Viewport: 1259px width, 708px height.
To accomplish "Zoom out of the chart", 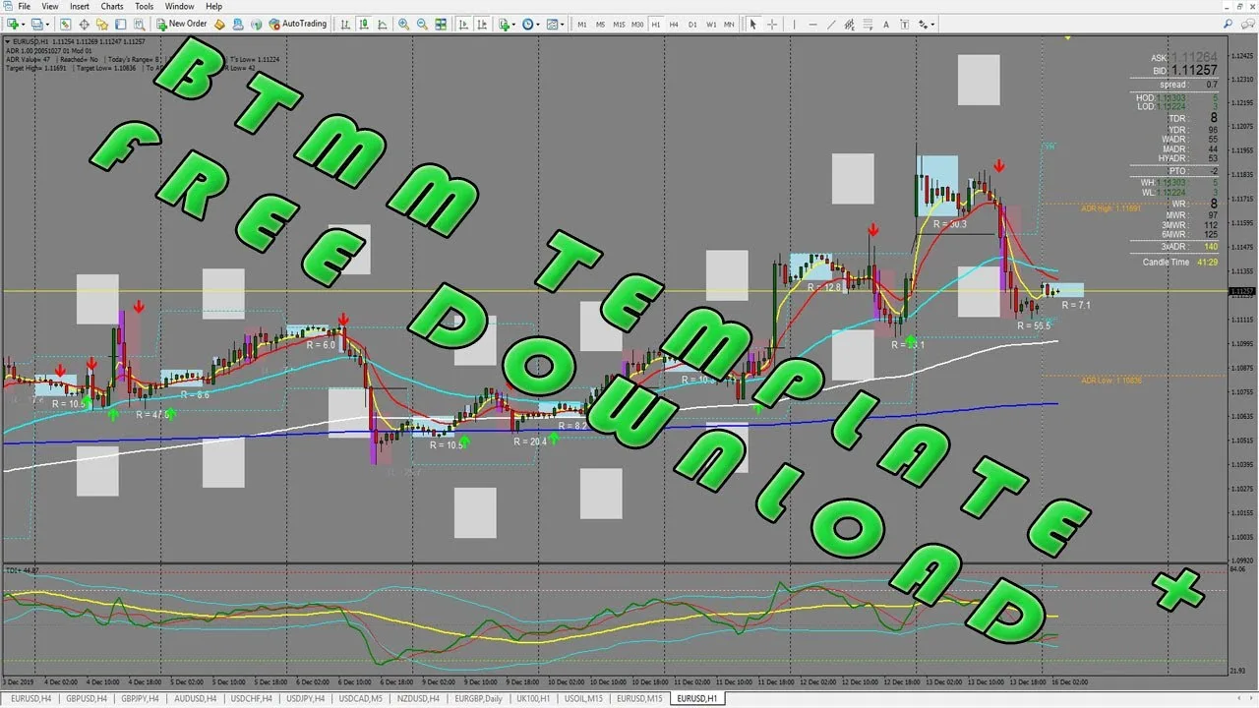I will [x=421, y=25].
